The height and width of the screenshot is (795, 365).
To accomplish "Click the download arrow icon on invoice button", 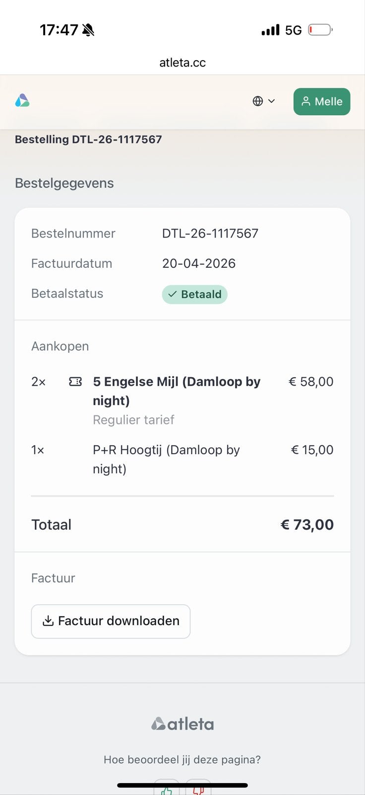I will click(x=48, y=621).
